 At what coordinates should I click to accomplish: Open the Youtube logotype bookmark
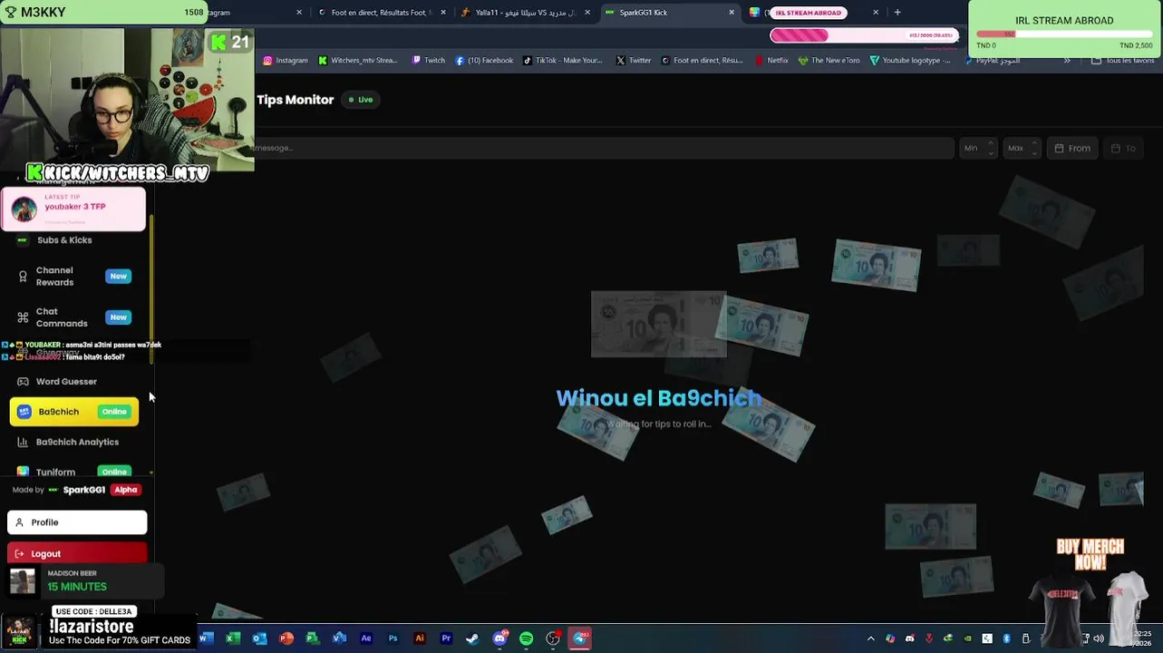pyautogui.click(x=910, y=61)
